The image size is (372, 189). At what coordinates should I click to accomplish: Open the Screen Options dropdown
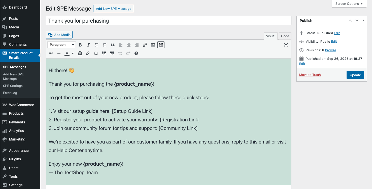[x=349, y=4]
